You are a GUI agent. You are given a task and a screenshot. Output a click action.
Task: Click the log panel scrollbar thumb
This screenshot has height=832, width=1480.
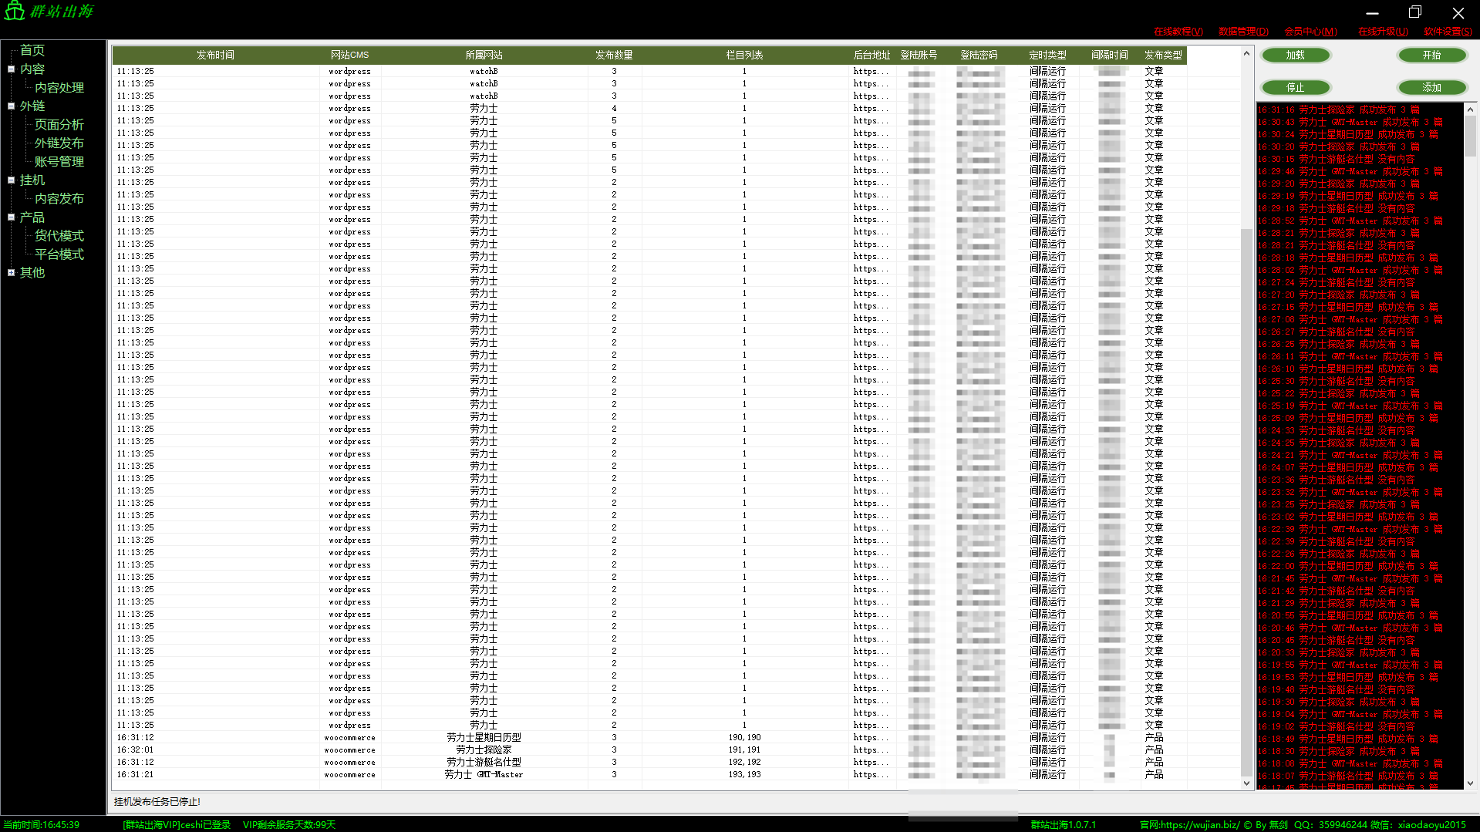coord(1470,136)
